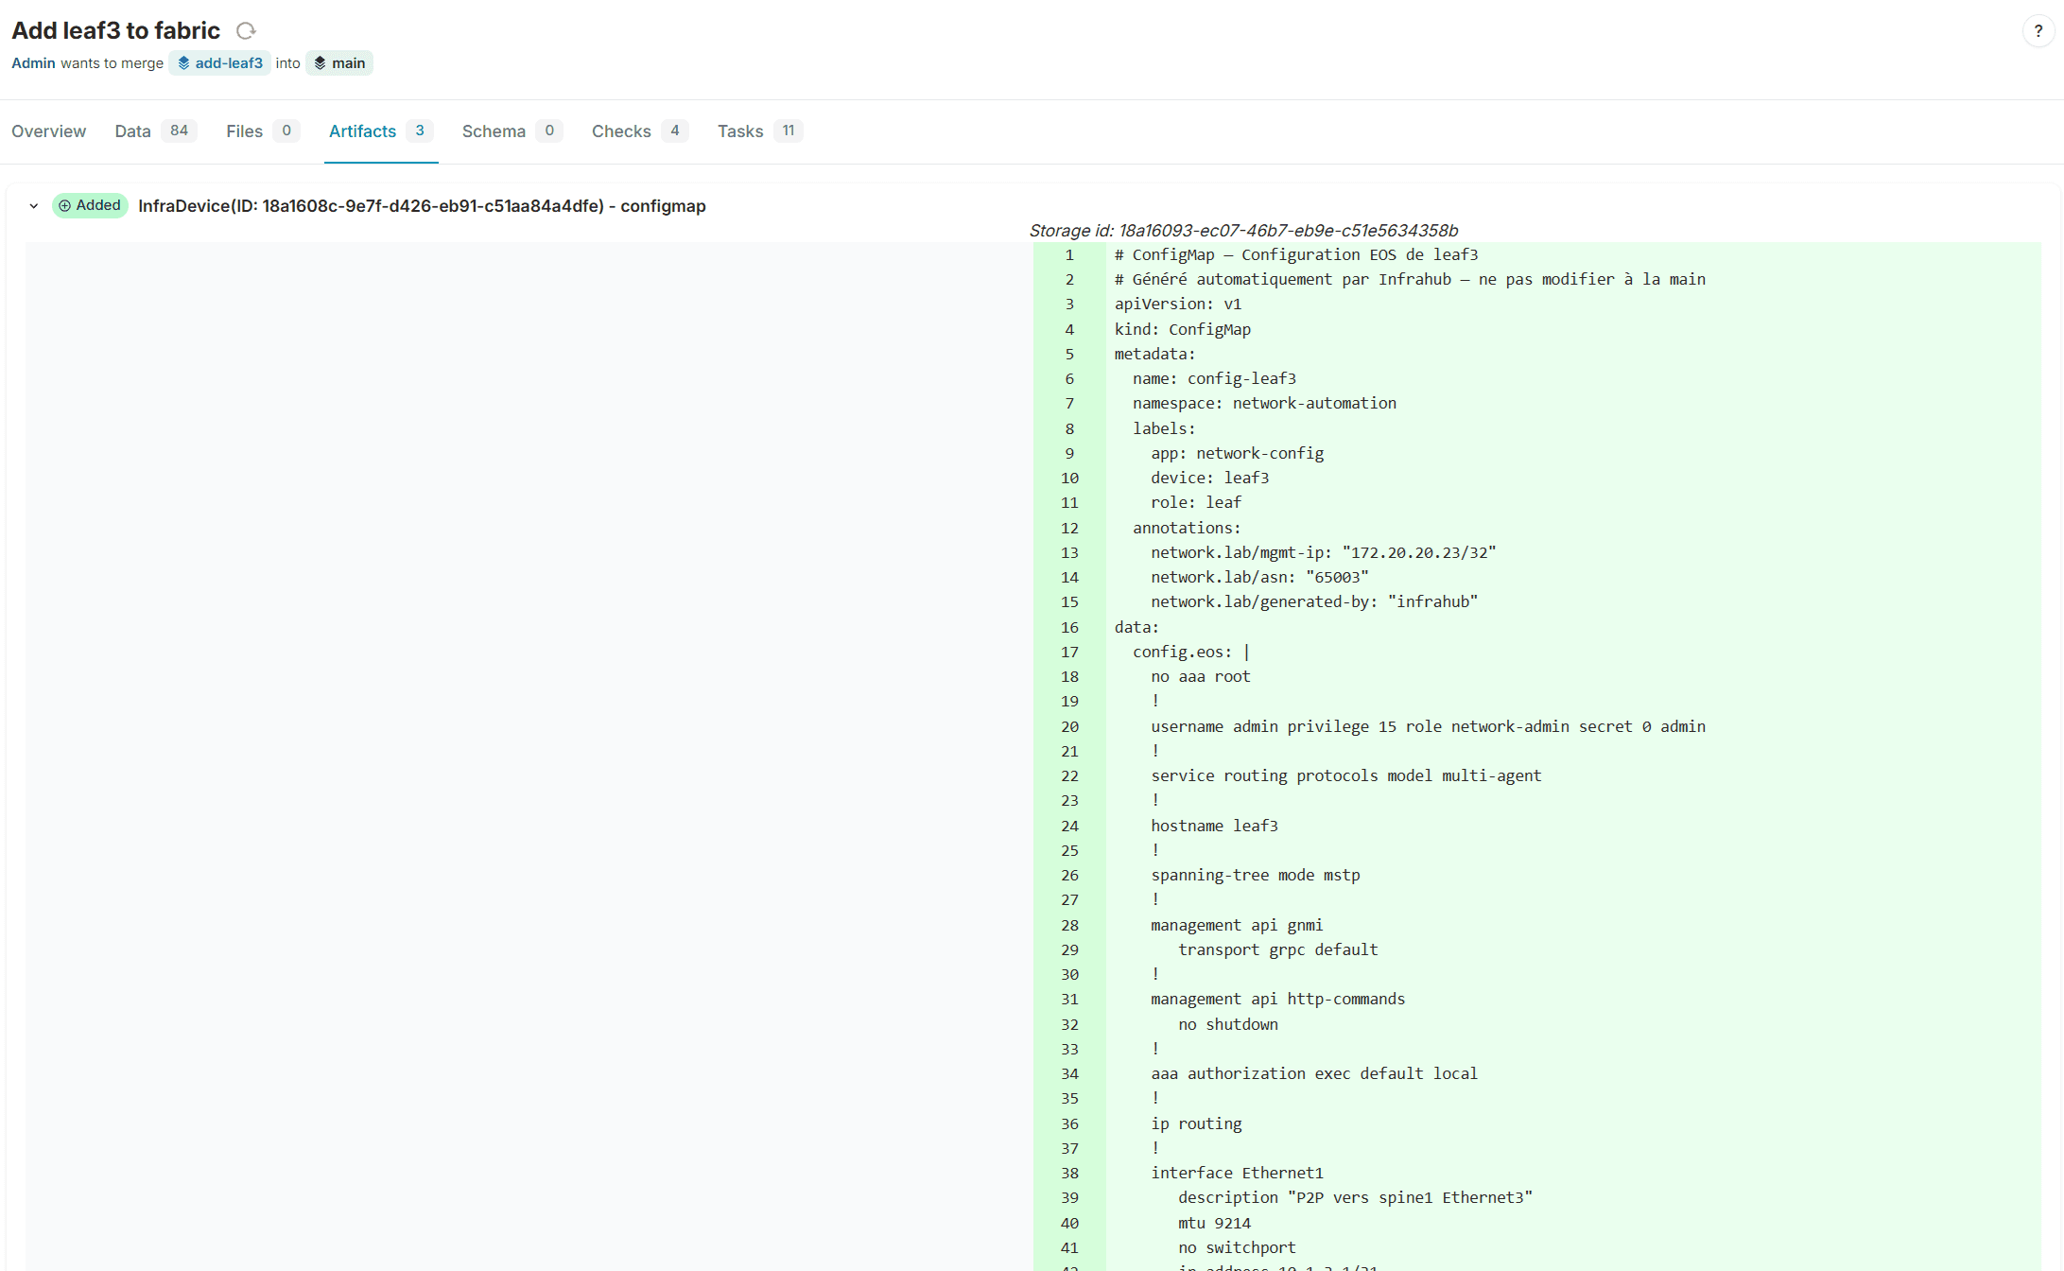
Task: Collapse the InfraDevice configmap diff section
Action: click(x=34, y=206)
